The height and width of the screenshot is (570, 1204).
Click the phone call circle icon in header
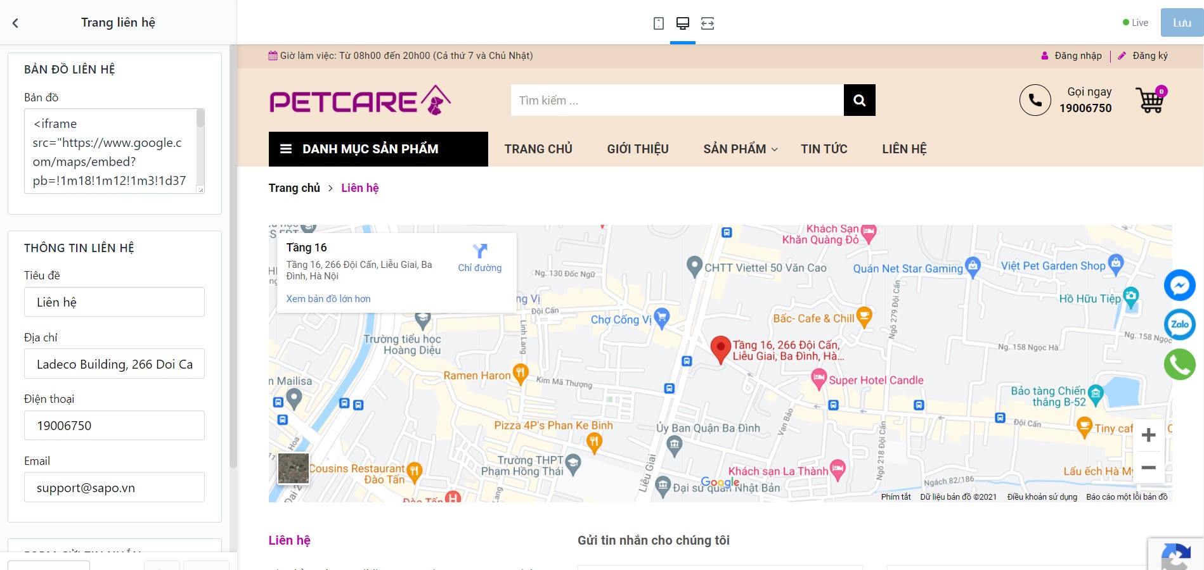pos(1035,100)
